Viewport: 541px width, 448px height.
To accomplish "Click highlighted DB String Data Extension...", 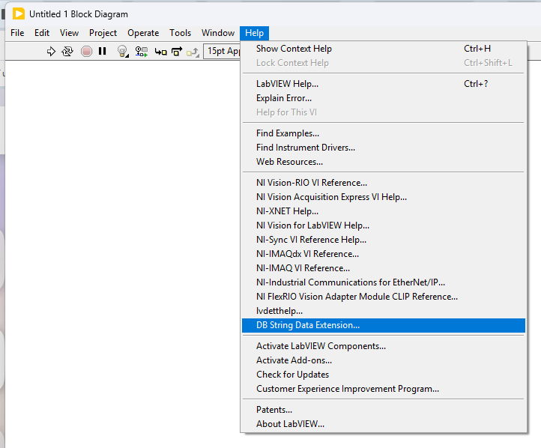I will (384, 325).
